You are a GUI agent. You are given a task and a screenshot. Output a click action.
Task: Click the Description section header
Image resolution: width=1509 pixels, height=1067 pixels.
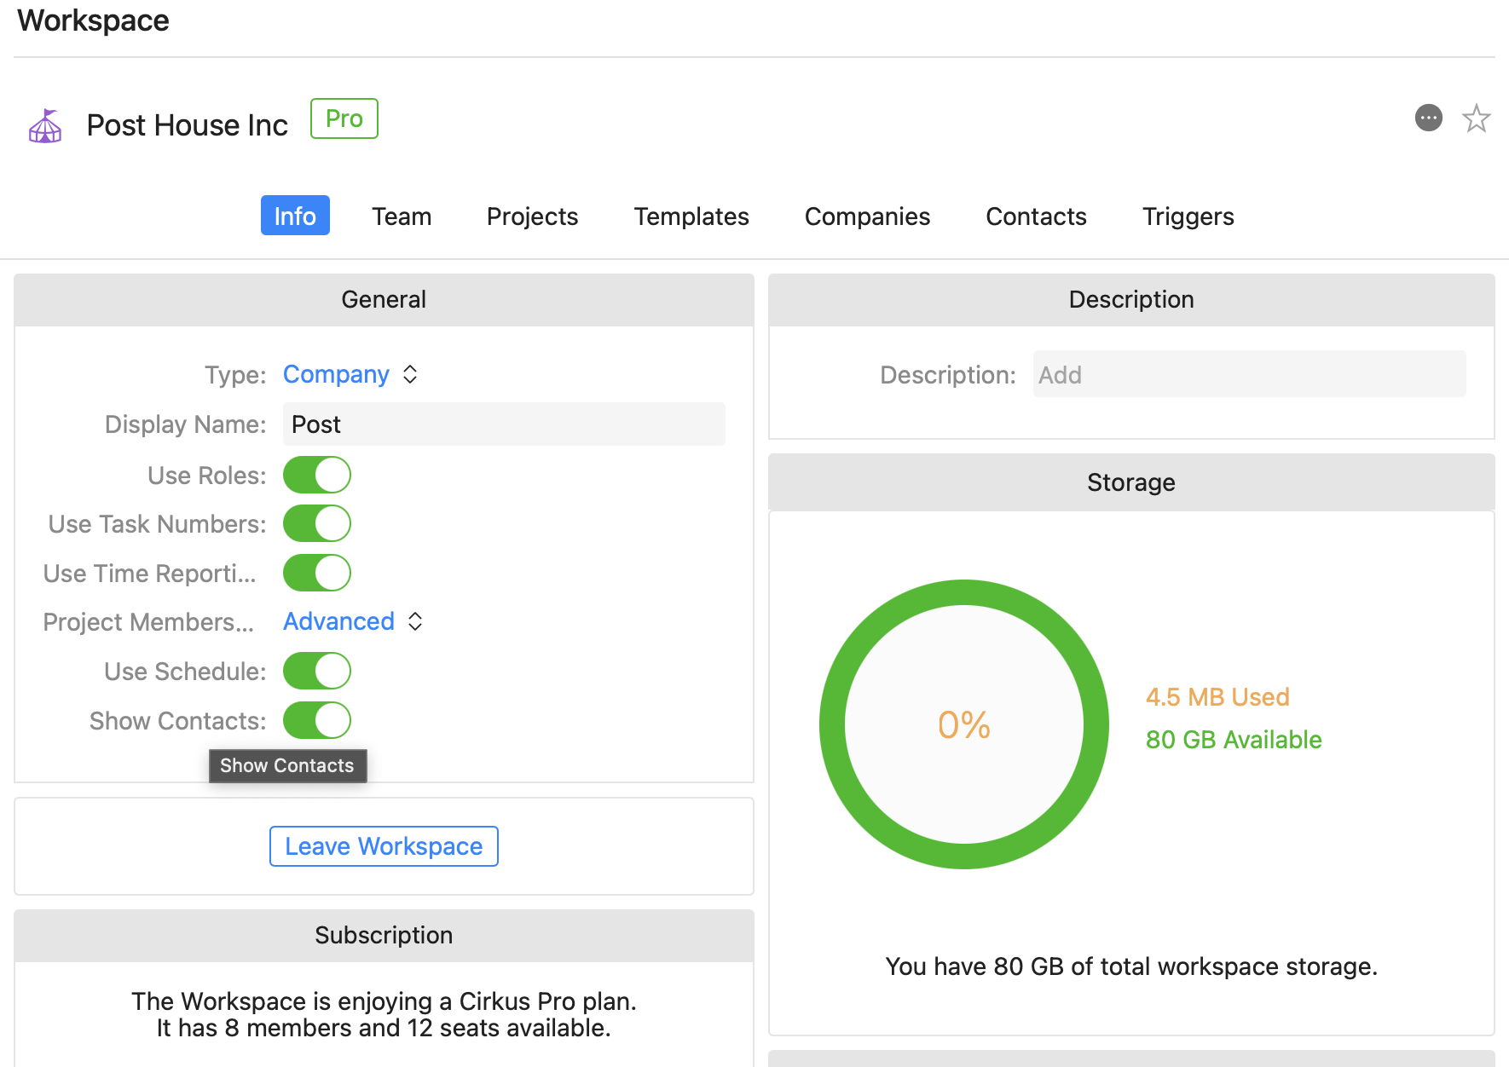click(1131, 300)
